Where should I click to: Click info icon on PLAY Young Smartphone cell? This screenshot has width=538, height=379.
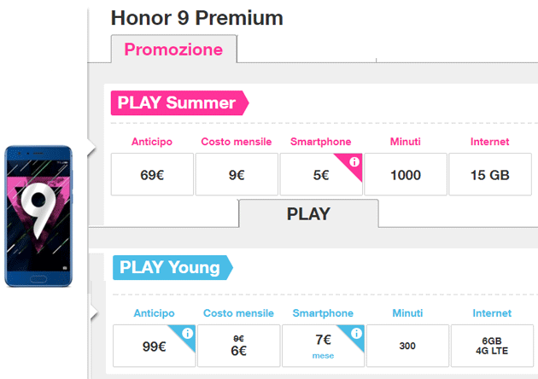(354, 334)
